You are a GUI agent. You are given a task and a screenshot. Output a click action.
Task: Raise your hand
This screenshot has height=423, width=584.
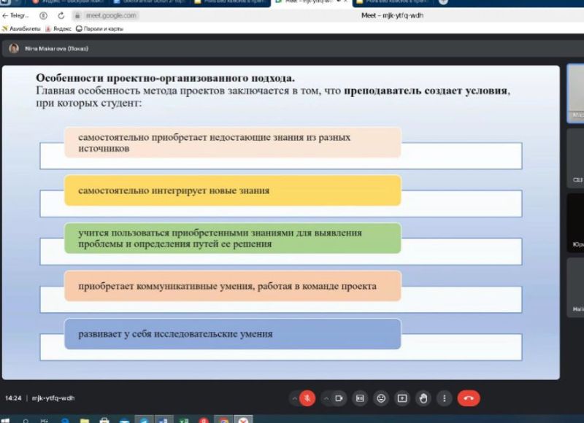[x=423, y=398]
